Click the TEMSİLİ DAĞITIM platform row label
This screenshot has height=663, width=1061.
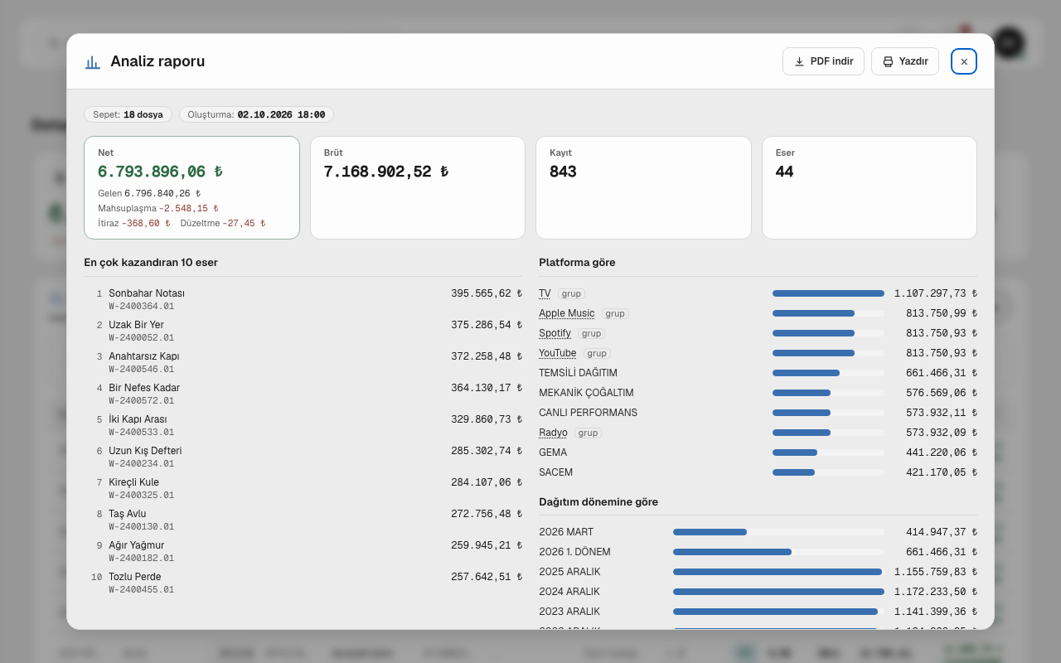[x=578, y=373]
